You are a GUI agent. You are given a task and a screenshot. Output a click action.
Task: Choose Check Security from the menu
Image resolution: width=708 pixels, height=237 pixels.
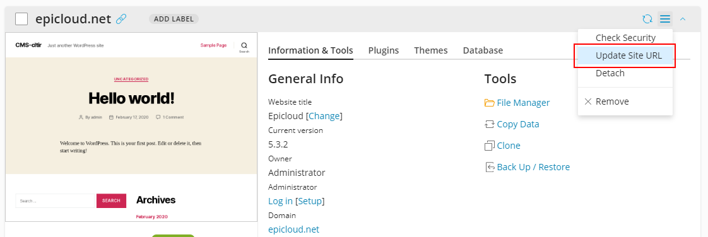[625, 38]
